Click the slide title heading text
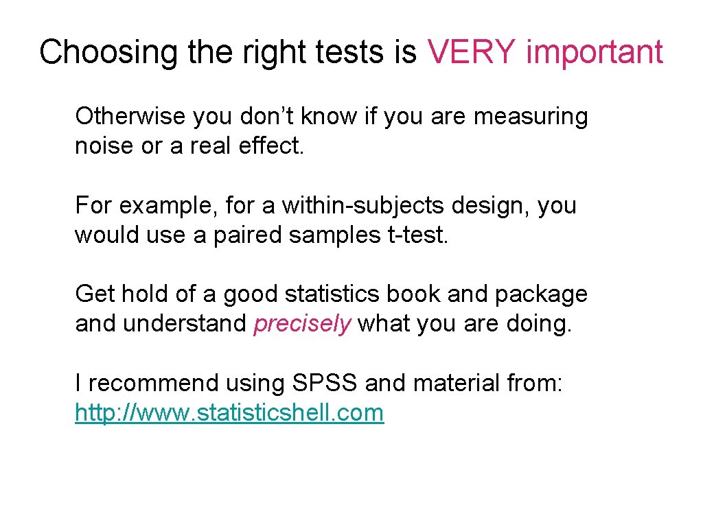The width and height of the screenshot is (703, 527). pyautogui.click(x=350, y=51)
